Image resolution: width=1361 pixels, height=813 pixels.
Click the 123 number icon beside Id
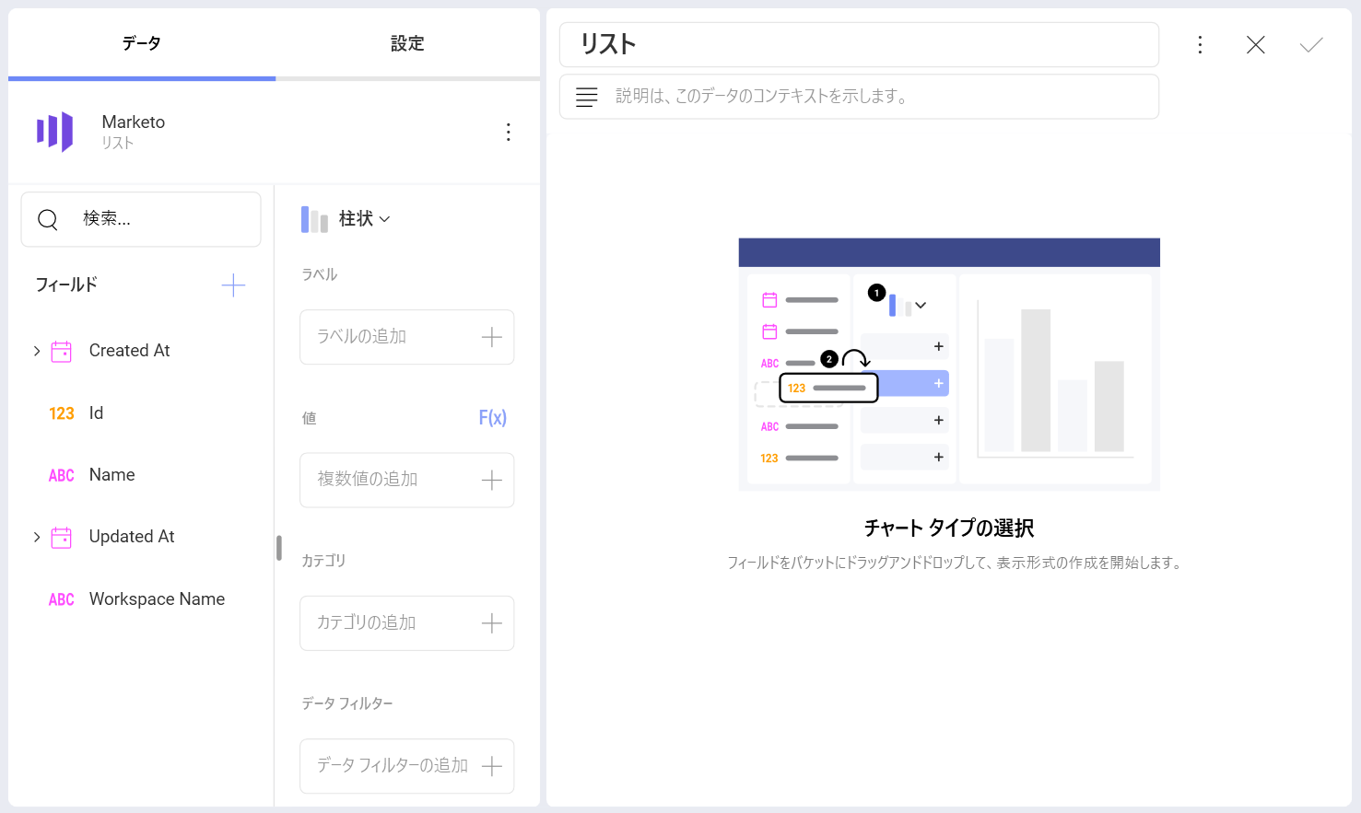coord(62,413)
